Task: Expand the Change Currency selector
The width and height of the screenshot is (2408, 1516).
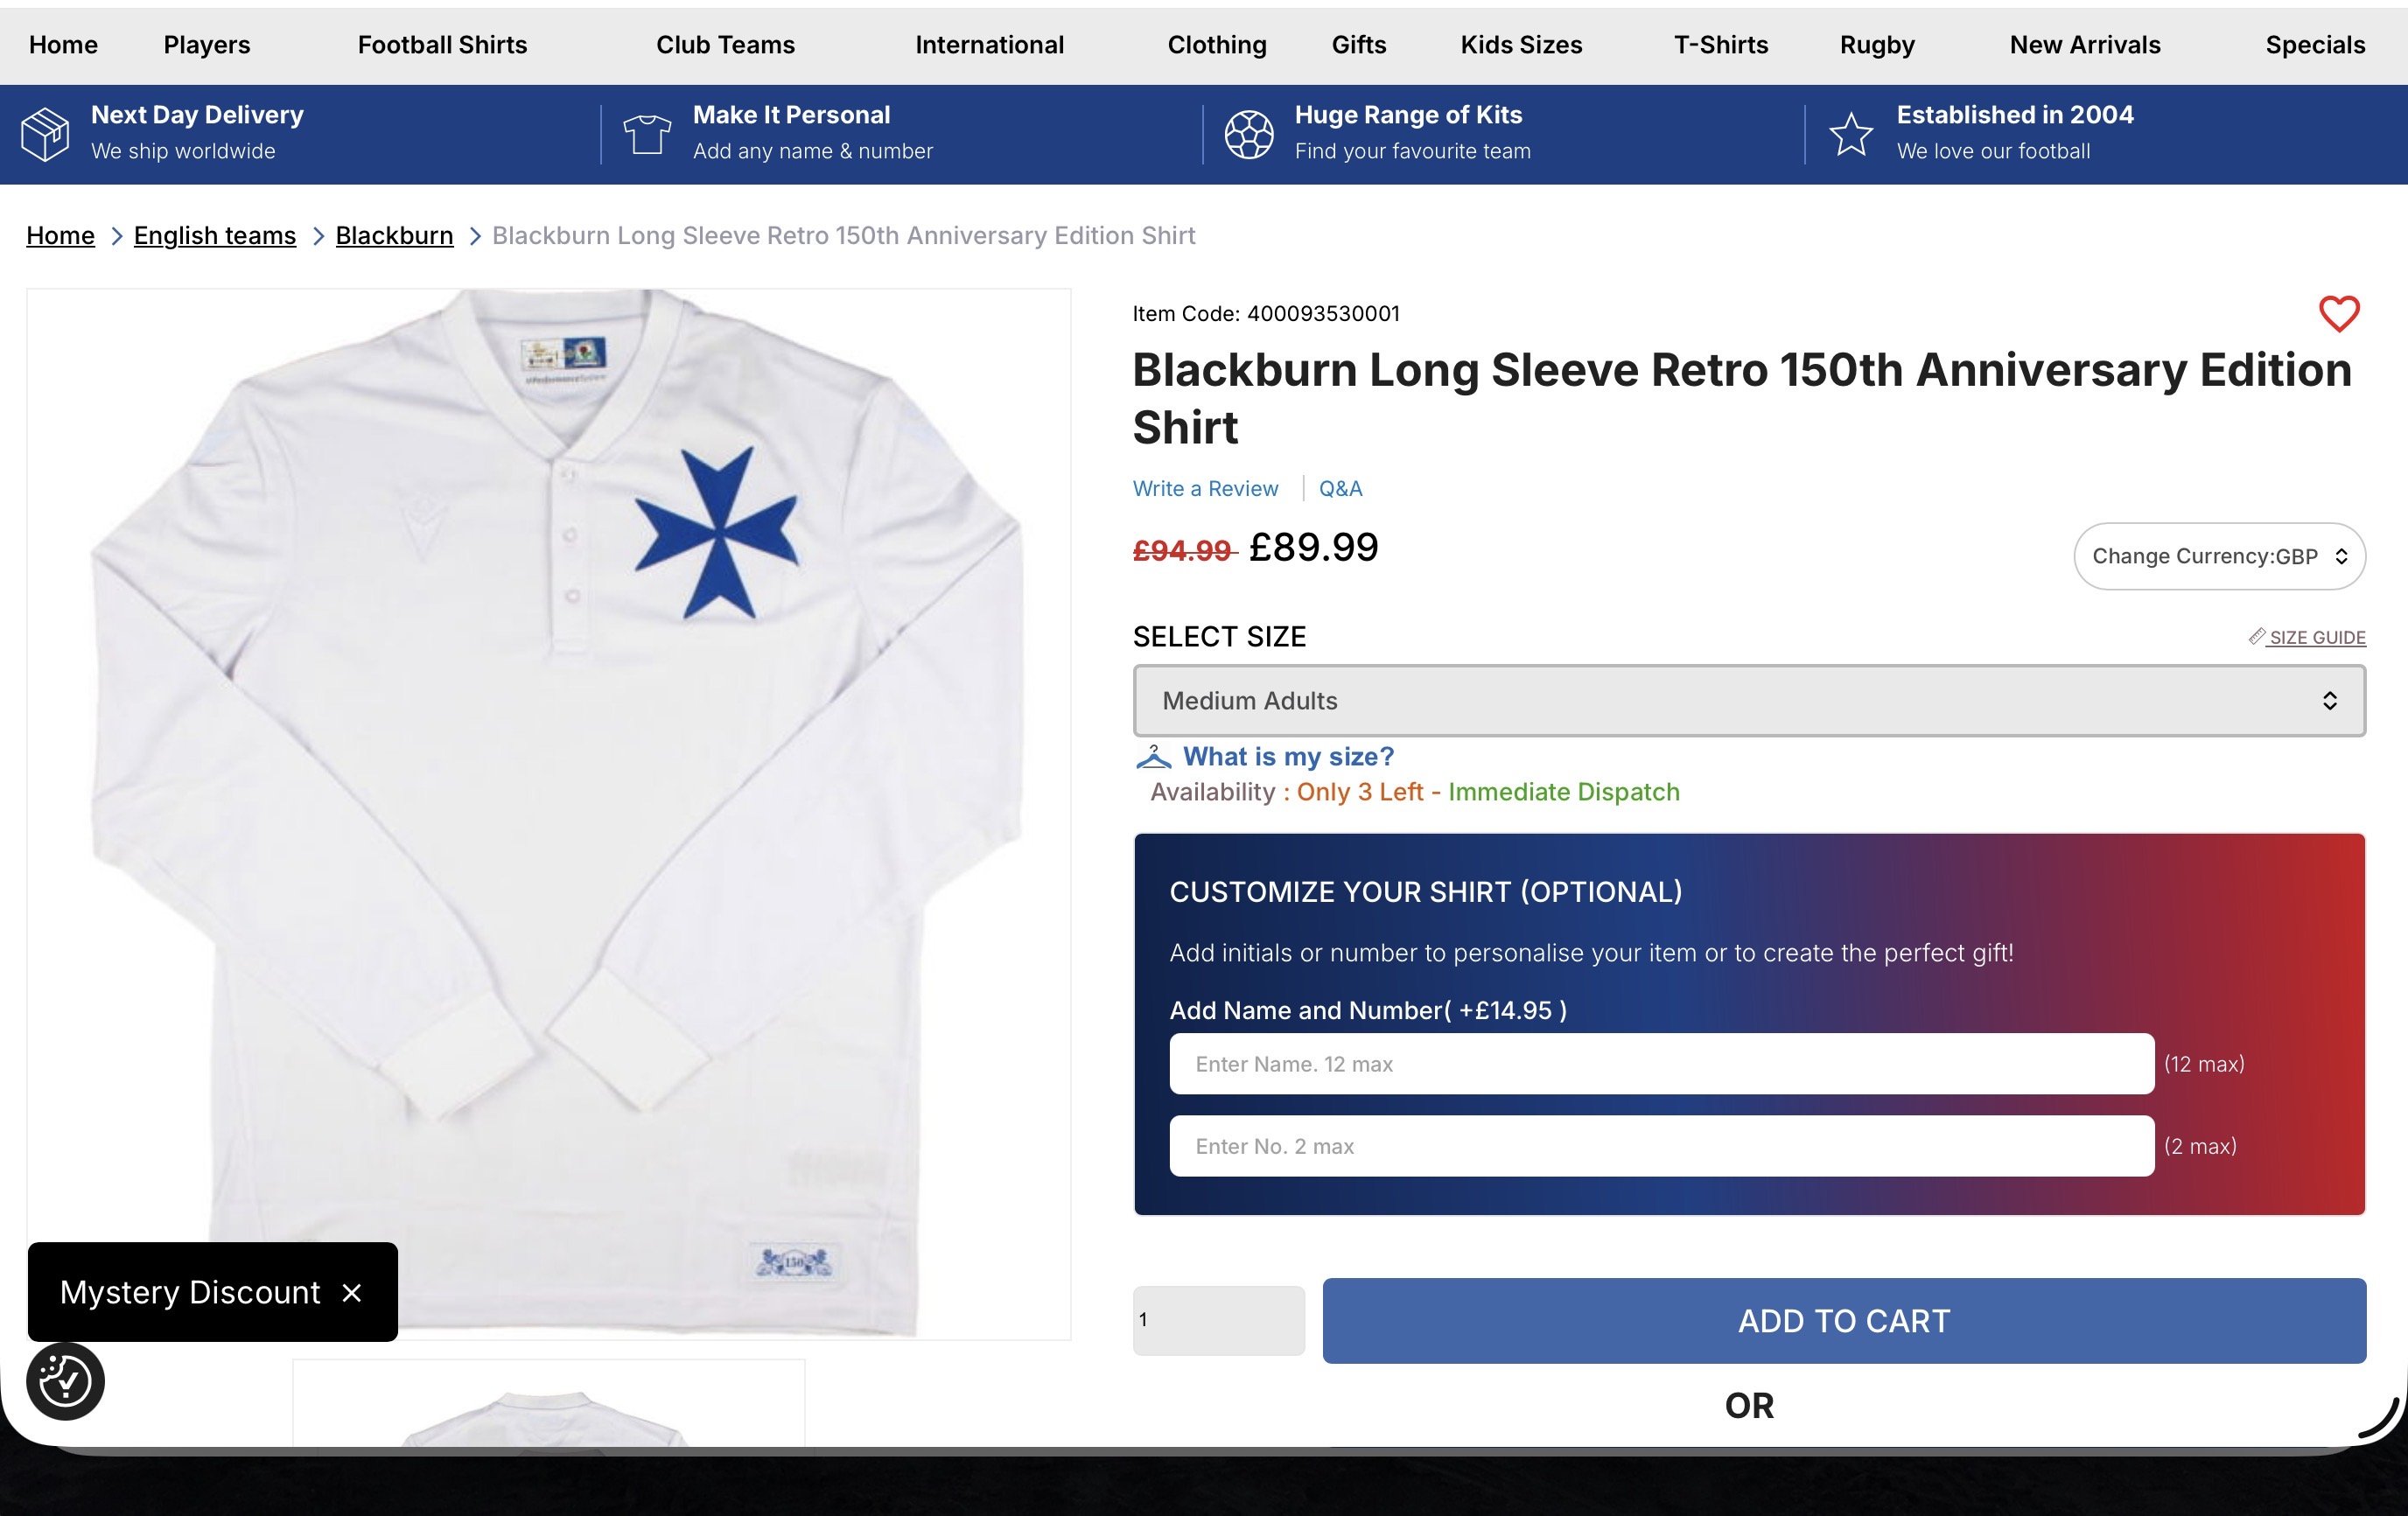Action: (x=2219, y=556)
